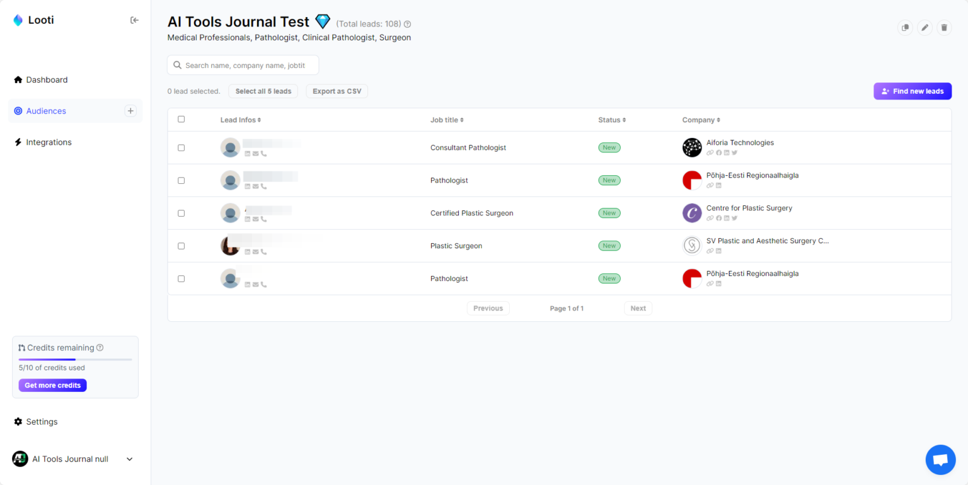This screenshot has height=485, width=968.
Task: Open the email icon on the first Pathologist lead
Action: [x=255, y=186]
